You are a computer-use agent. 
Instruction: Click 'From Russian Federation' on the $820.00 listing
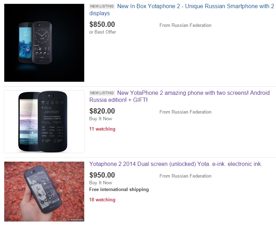coord(185,112)
